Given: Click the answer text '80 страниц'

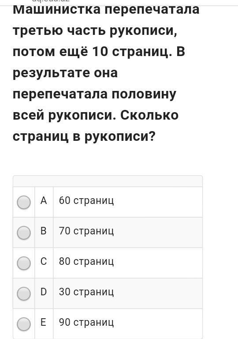Looking at the screenshot, I should (x=86, y=261).
